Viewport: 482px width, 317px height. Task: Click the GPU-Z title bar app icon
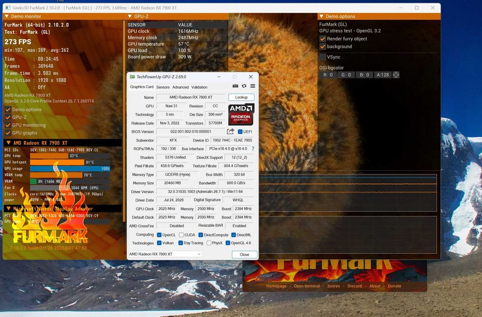pyautogui.click(x=132, y=77)
